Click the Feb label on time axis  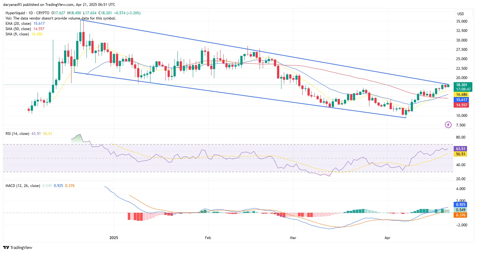point(208,238)
